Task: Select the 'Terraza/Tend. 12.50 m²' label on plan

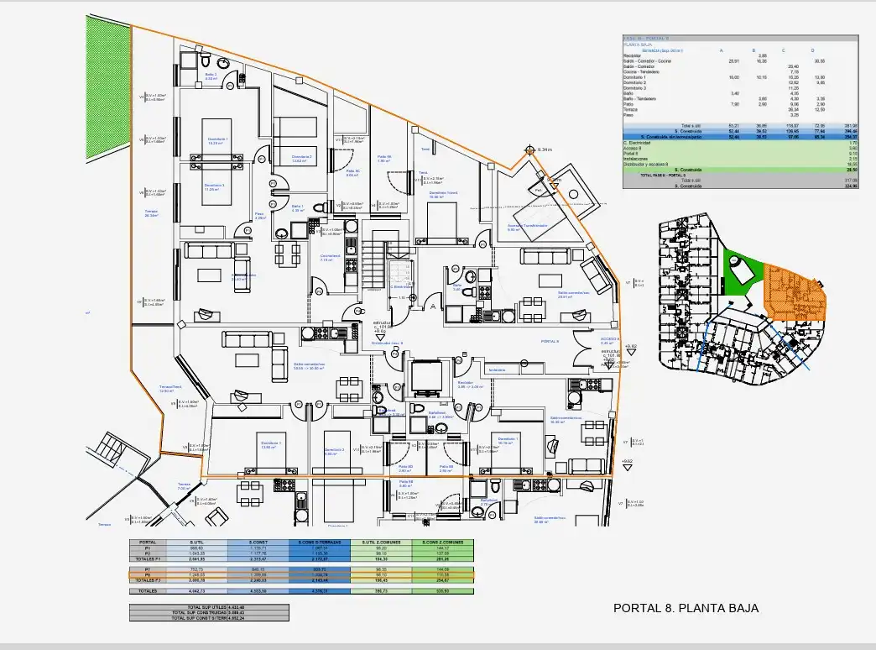Action: [169, 389]
